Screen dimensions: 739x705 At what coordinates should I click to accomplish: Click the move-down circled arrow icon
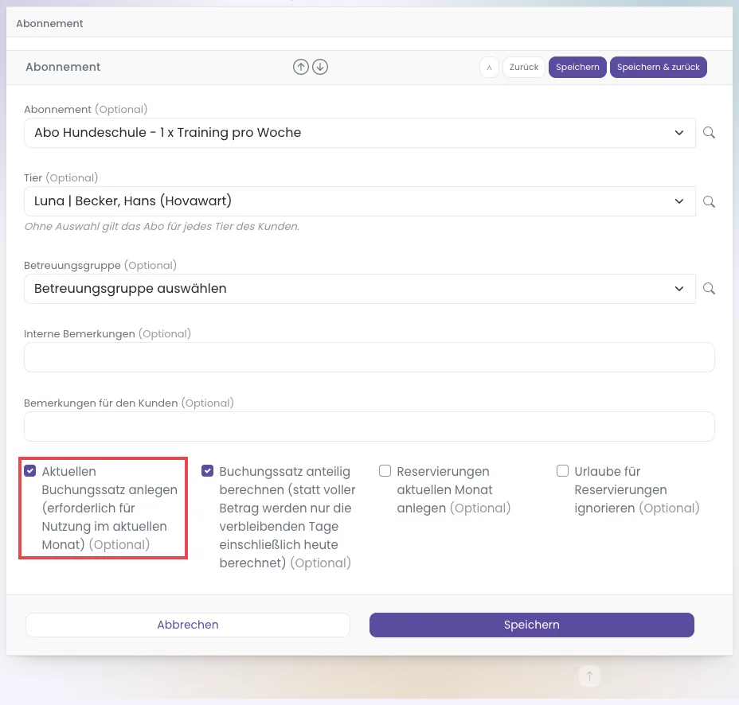tap(320, 67)
